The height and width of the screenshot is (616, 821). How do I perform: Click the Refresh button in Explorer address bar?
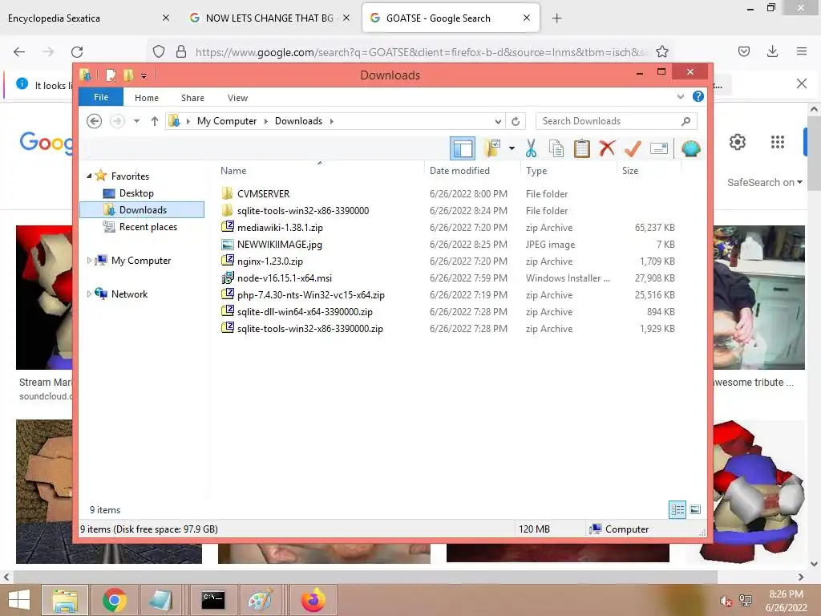pyautogui.click(x=516, y=122)
